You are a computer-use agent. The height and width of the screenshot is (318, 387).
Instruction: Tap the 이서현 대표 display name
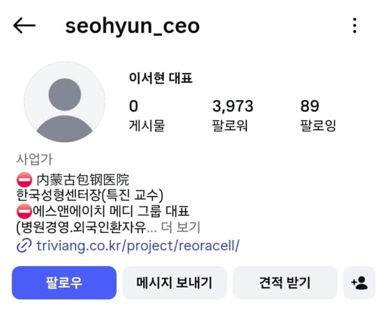click(161, 79)
